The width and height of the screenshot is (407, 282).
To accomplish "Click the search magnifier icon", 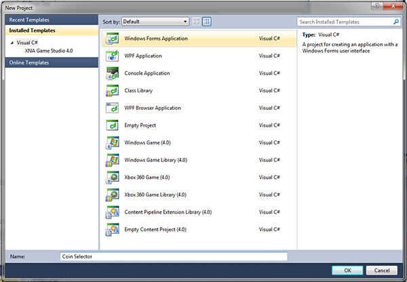I will pos(396,22).
